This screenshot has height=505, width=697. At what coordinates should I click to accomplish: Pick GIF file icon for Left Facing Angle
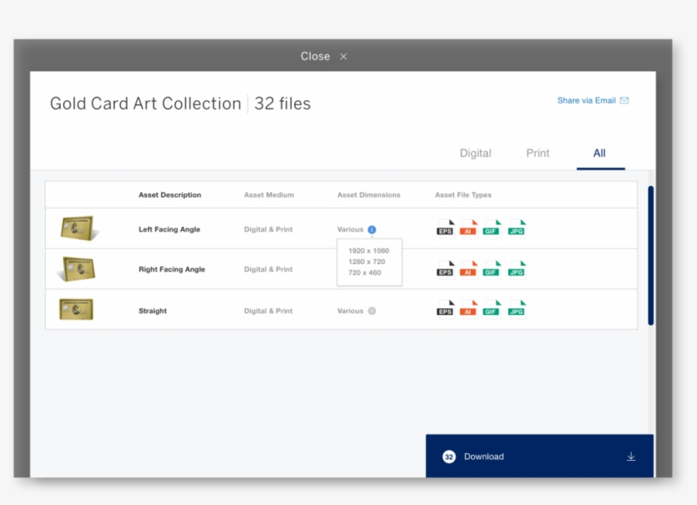(x=491, y=227)
